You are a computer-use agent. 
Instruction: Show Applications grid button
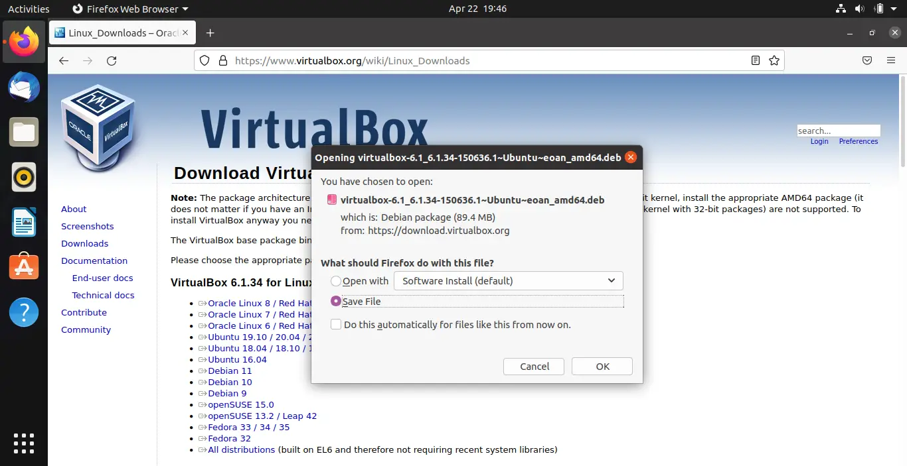click(24, 443)
